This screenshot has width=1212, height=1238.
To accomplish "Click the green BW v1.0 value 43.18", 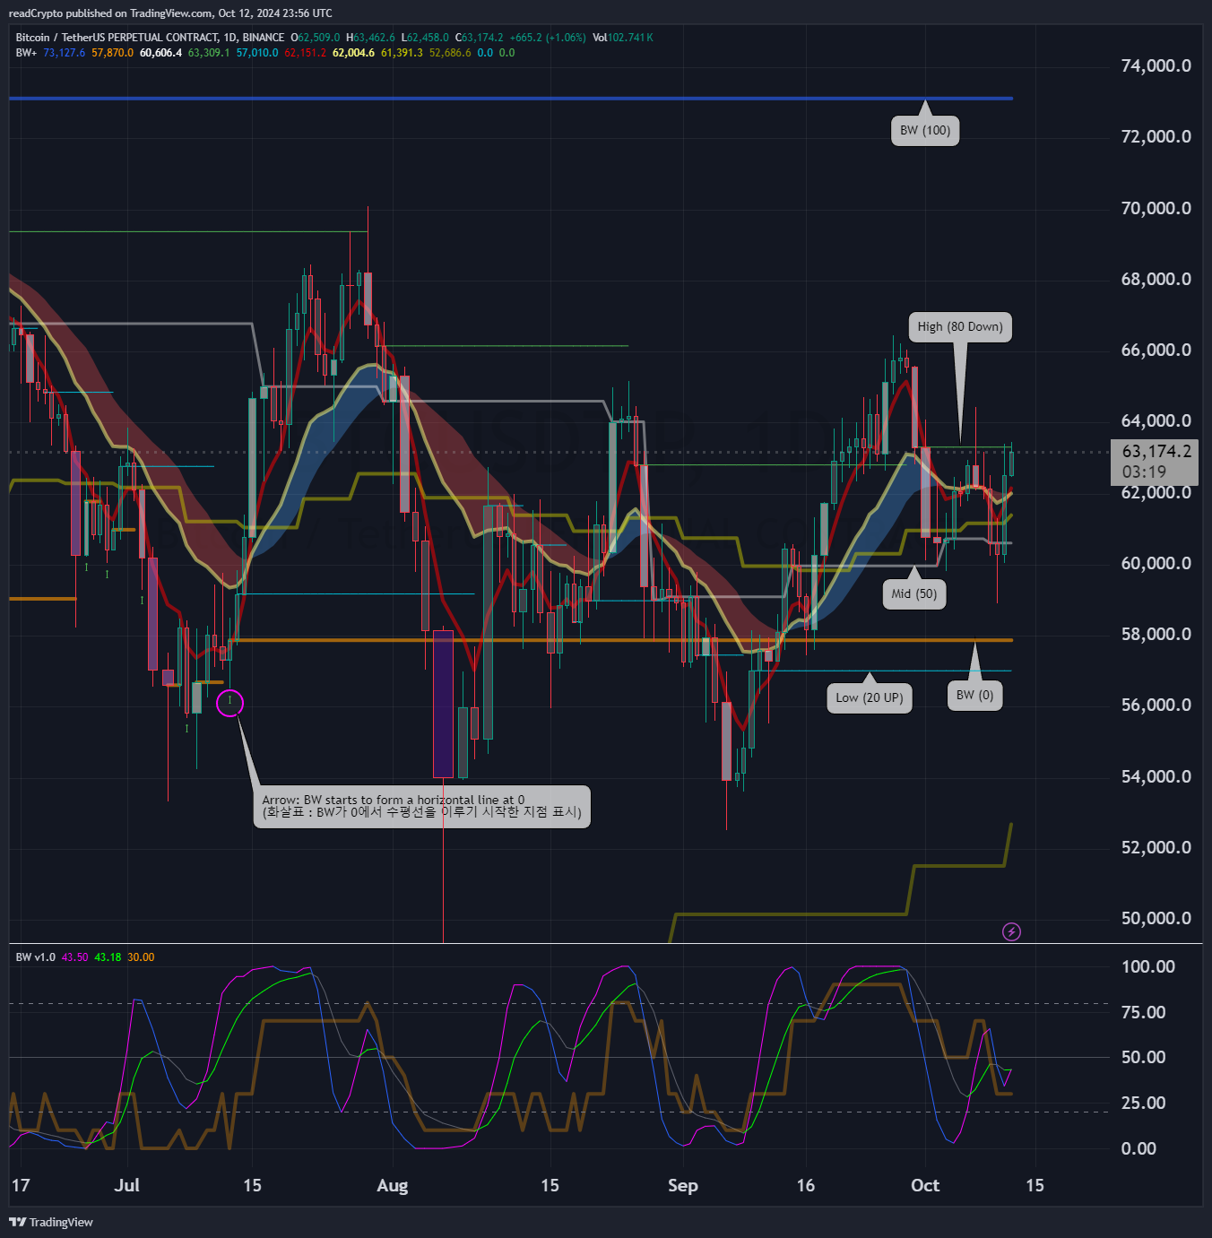I will [x=108, y=957].
